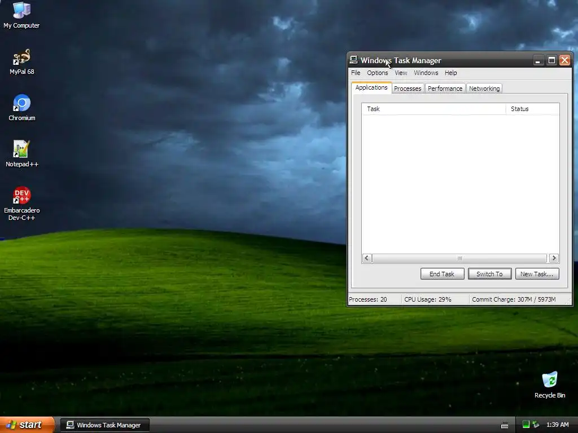The image size is (578, 433).
Task: Select the Applications tab
Action: [371, 87]
